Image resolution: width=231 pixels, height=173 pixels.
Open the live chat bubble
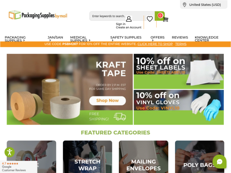click(219, 161)
